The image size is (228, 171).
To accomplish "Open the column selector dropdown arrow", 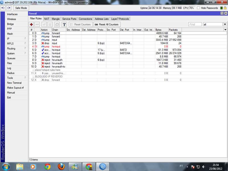I will tap(225, 30).
